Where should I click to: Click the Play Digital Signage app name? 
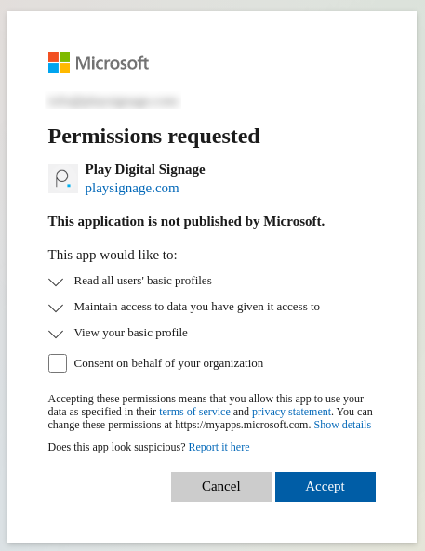tap(145, 169)
